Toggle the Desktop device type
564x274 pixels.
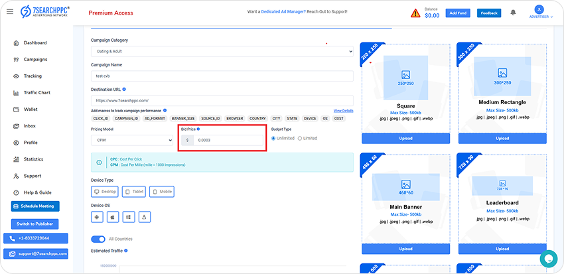click(x=105, y=192)
